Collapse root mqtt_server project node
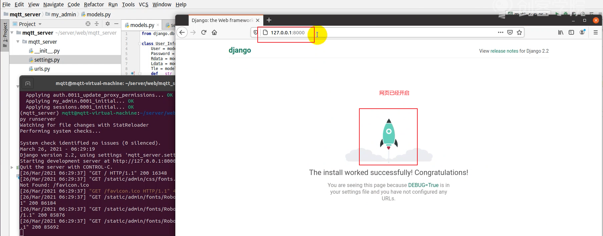The width and height of the screenshot is (603, 236). [12, 33]
